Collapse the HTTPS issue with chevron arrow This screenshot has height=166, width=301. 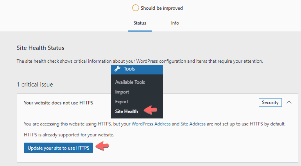[x=289, y=102]
